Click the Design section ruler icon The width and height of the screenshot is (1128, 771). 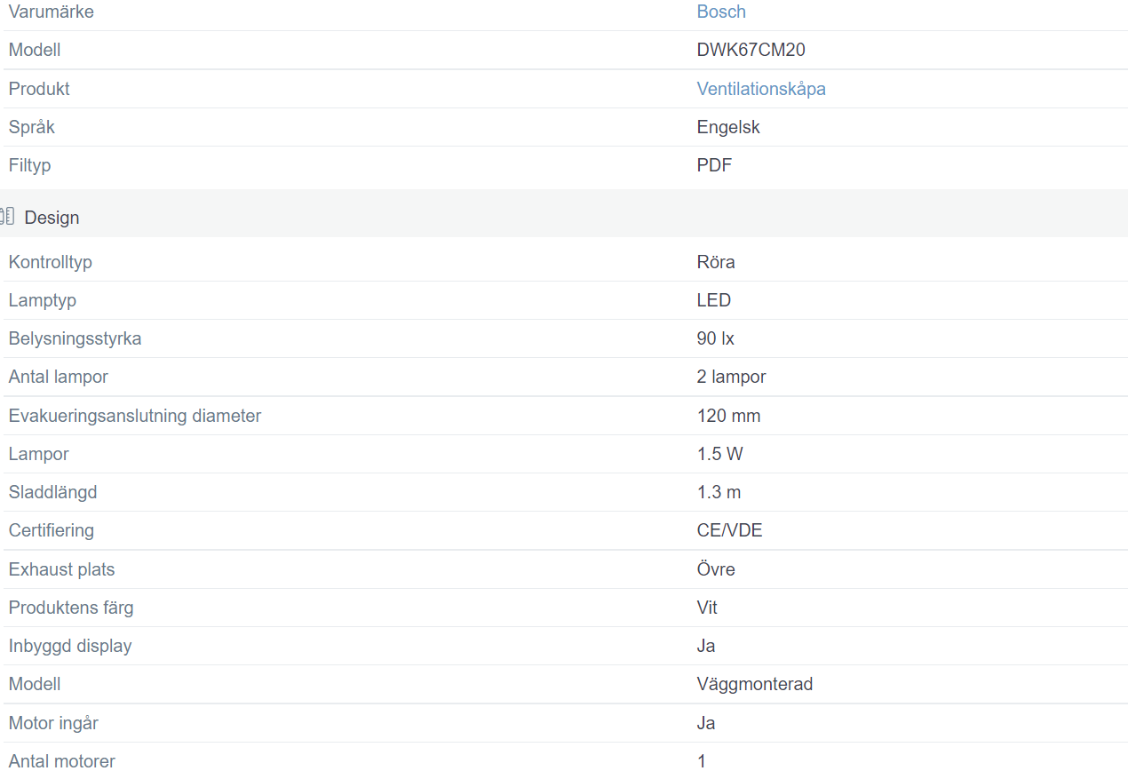(x=8, y=216)
